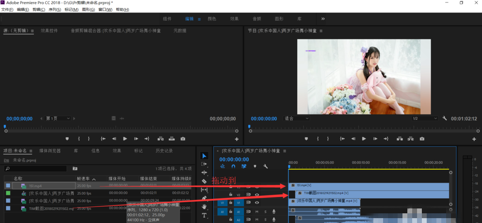Open button editor plus in Source monitor
This screenshot has width=482, height=223.
pos(237,140)
